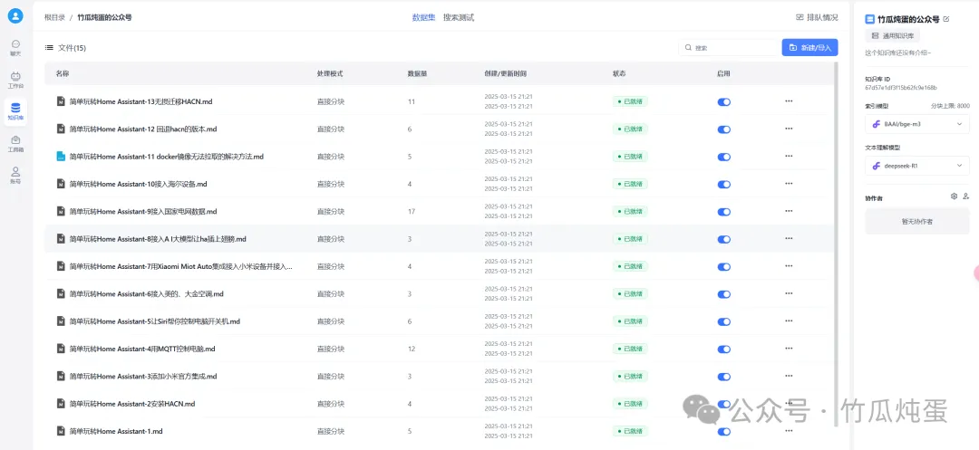The image size is (979, 450).
Task: Open file Home Assistant-2安装HACN.md
Action: (132, 404)
